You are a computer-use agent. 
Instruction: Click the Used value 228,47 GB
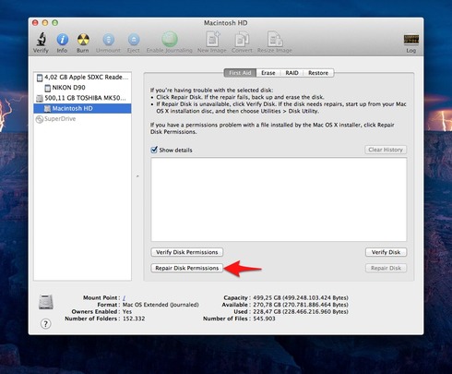click(301, 311)
